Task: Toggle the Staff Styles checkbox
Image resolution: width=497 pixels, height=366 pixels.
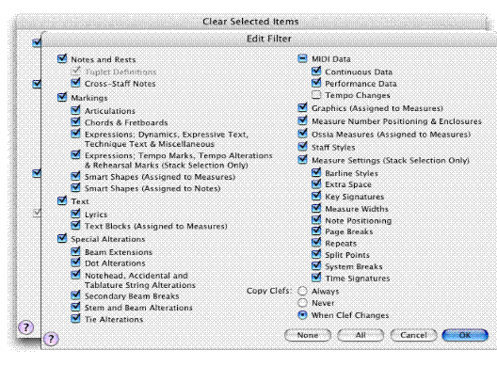Action: coord(303,147)
